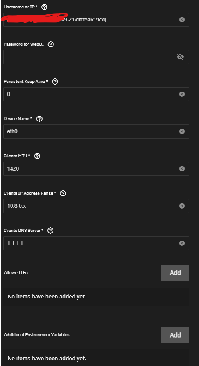The height and width of the screenshot is (366, 199).
Task: Clear the 1420 Clients MTU value
Action: [182, 168]
